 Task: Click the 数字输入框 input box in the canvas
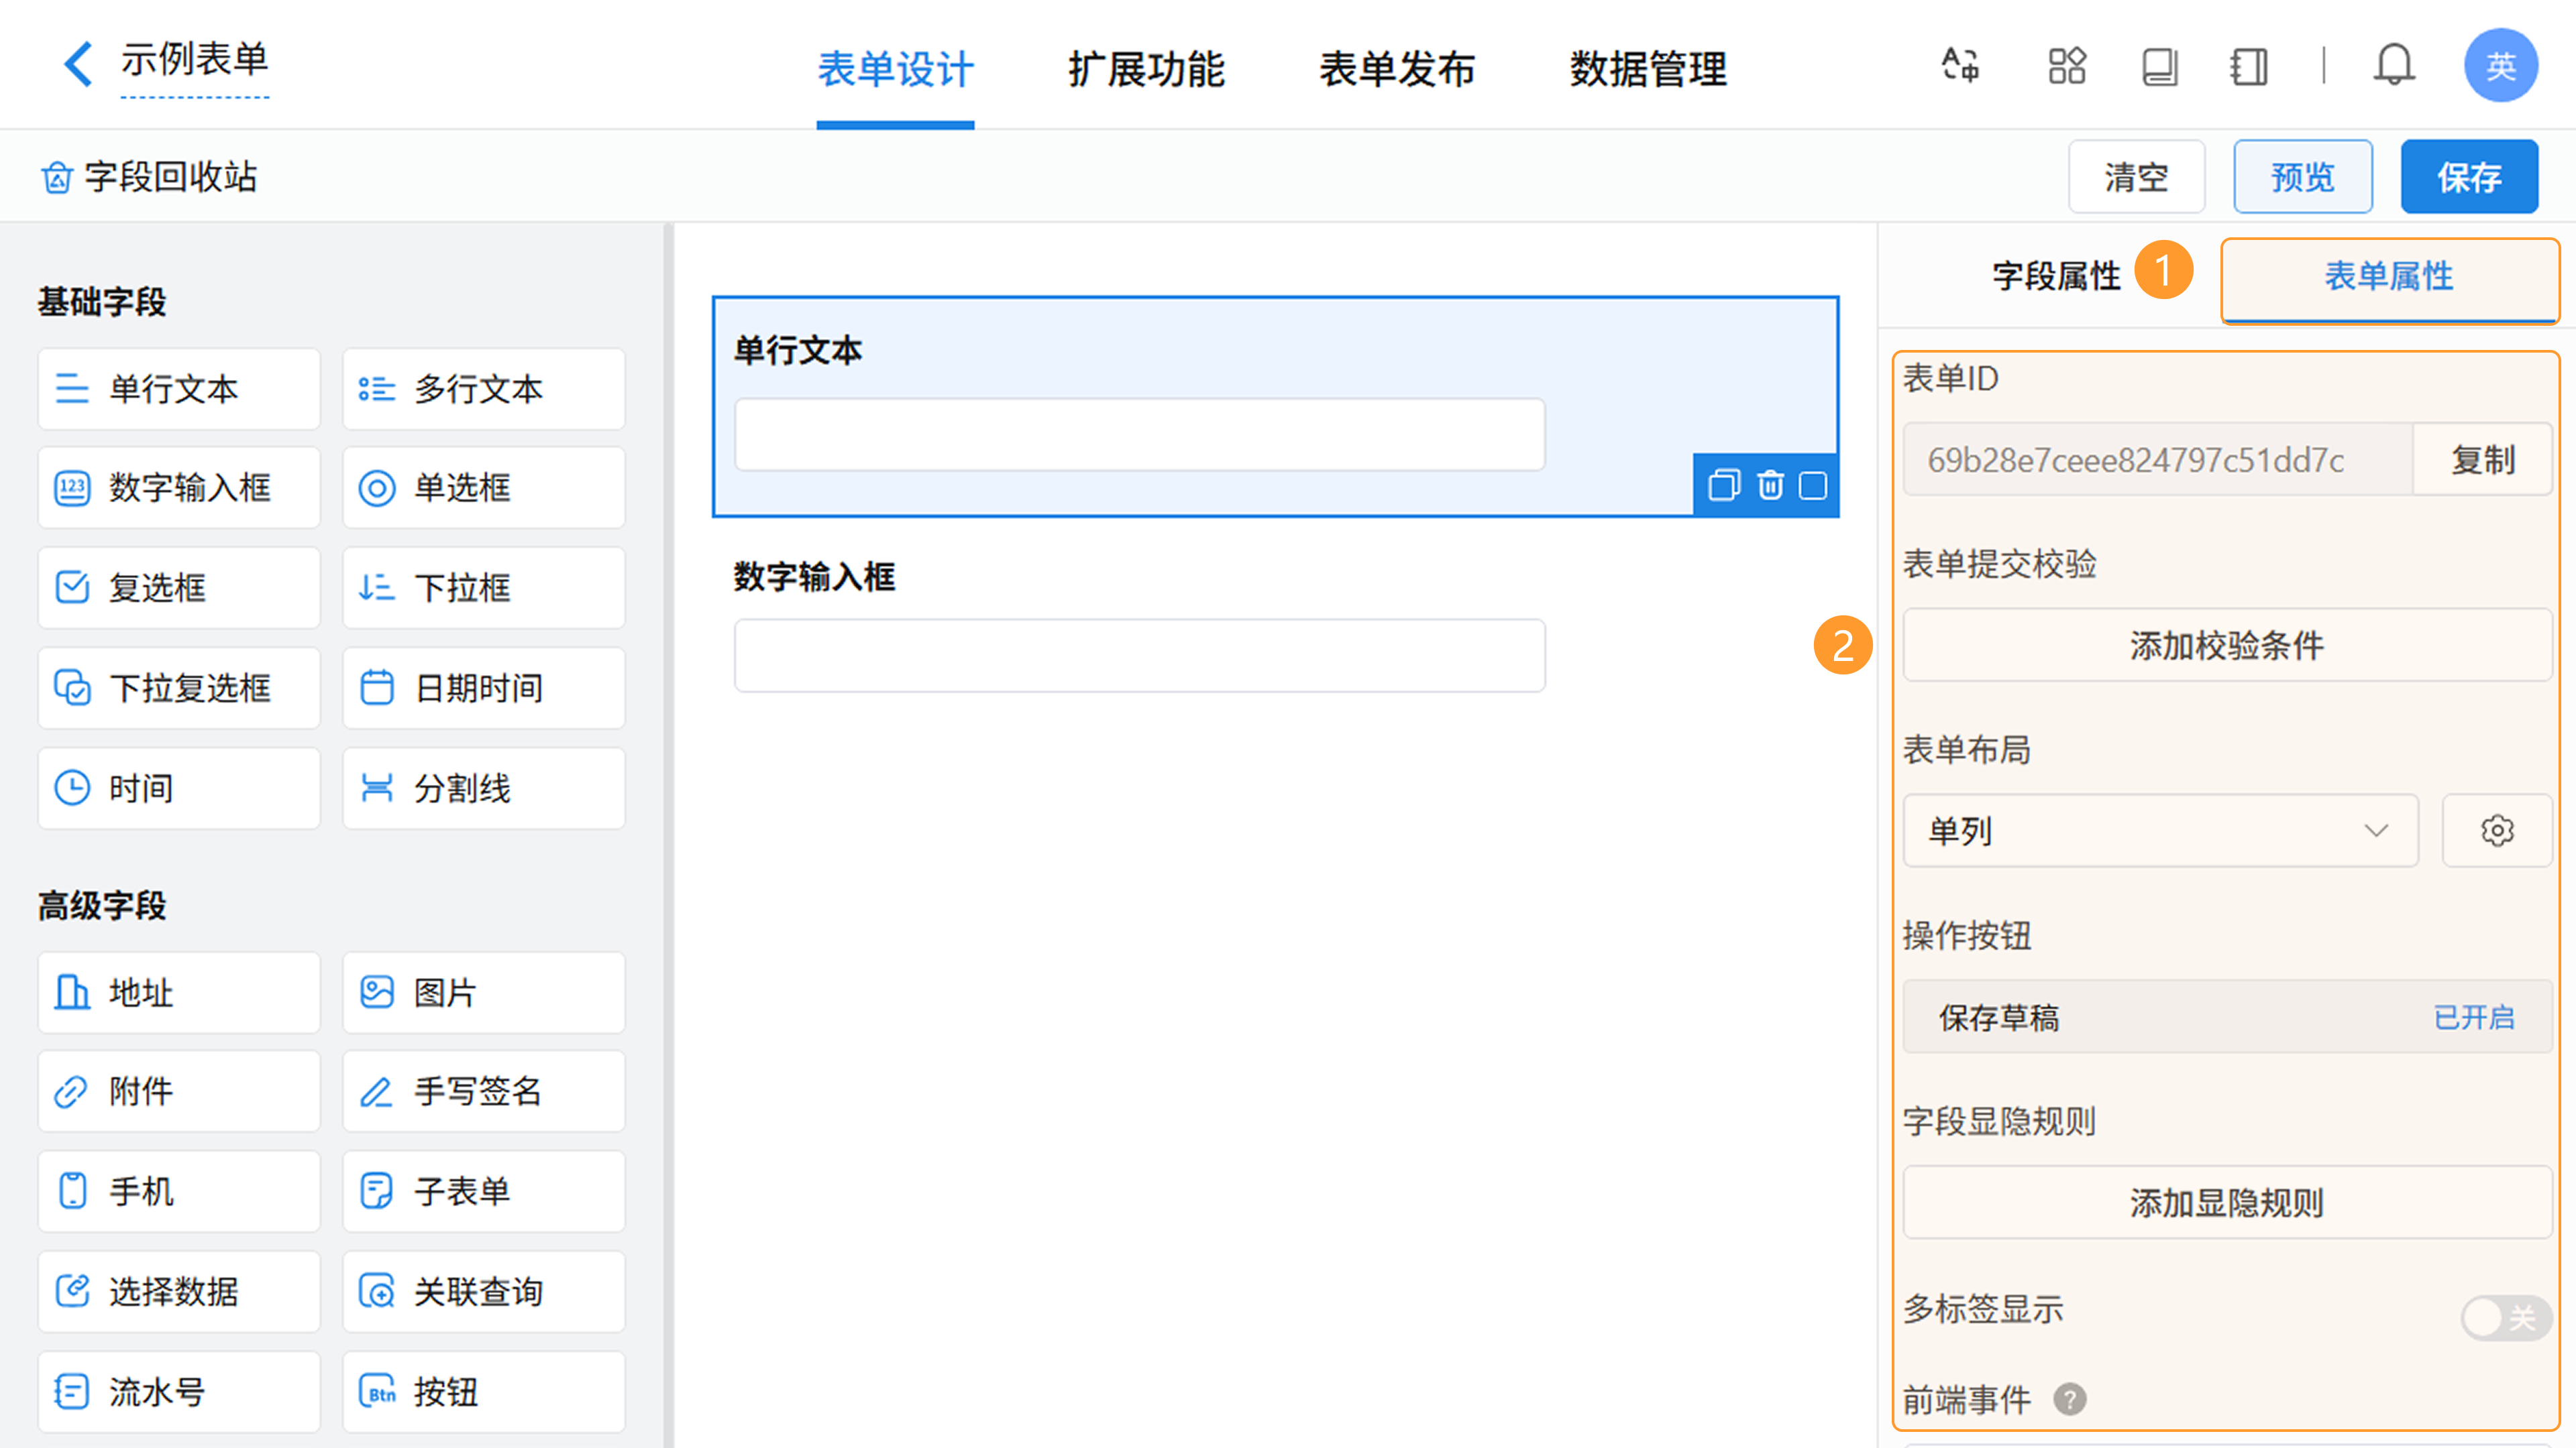click(x=1139, y=656)
